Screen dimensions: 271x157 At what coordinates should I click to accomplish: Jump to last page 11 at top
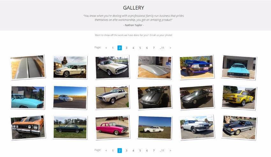coord(162,48)
